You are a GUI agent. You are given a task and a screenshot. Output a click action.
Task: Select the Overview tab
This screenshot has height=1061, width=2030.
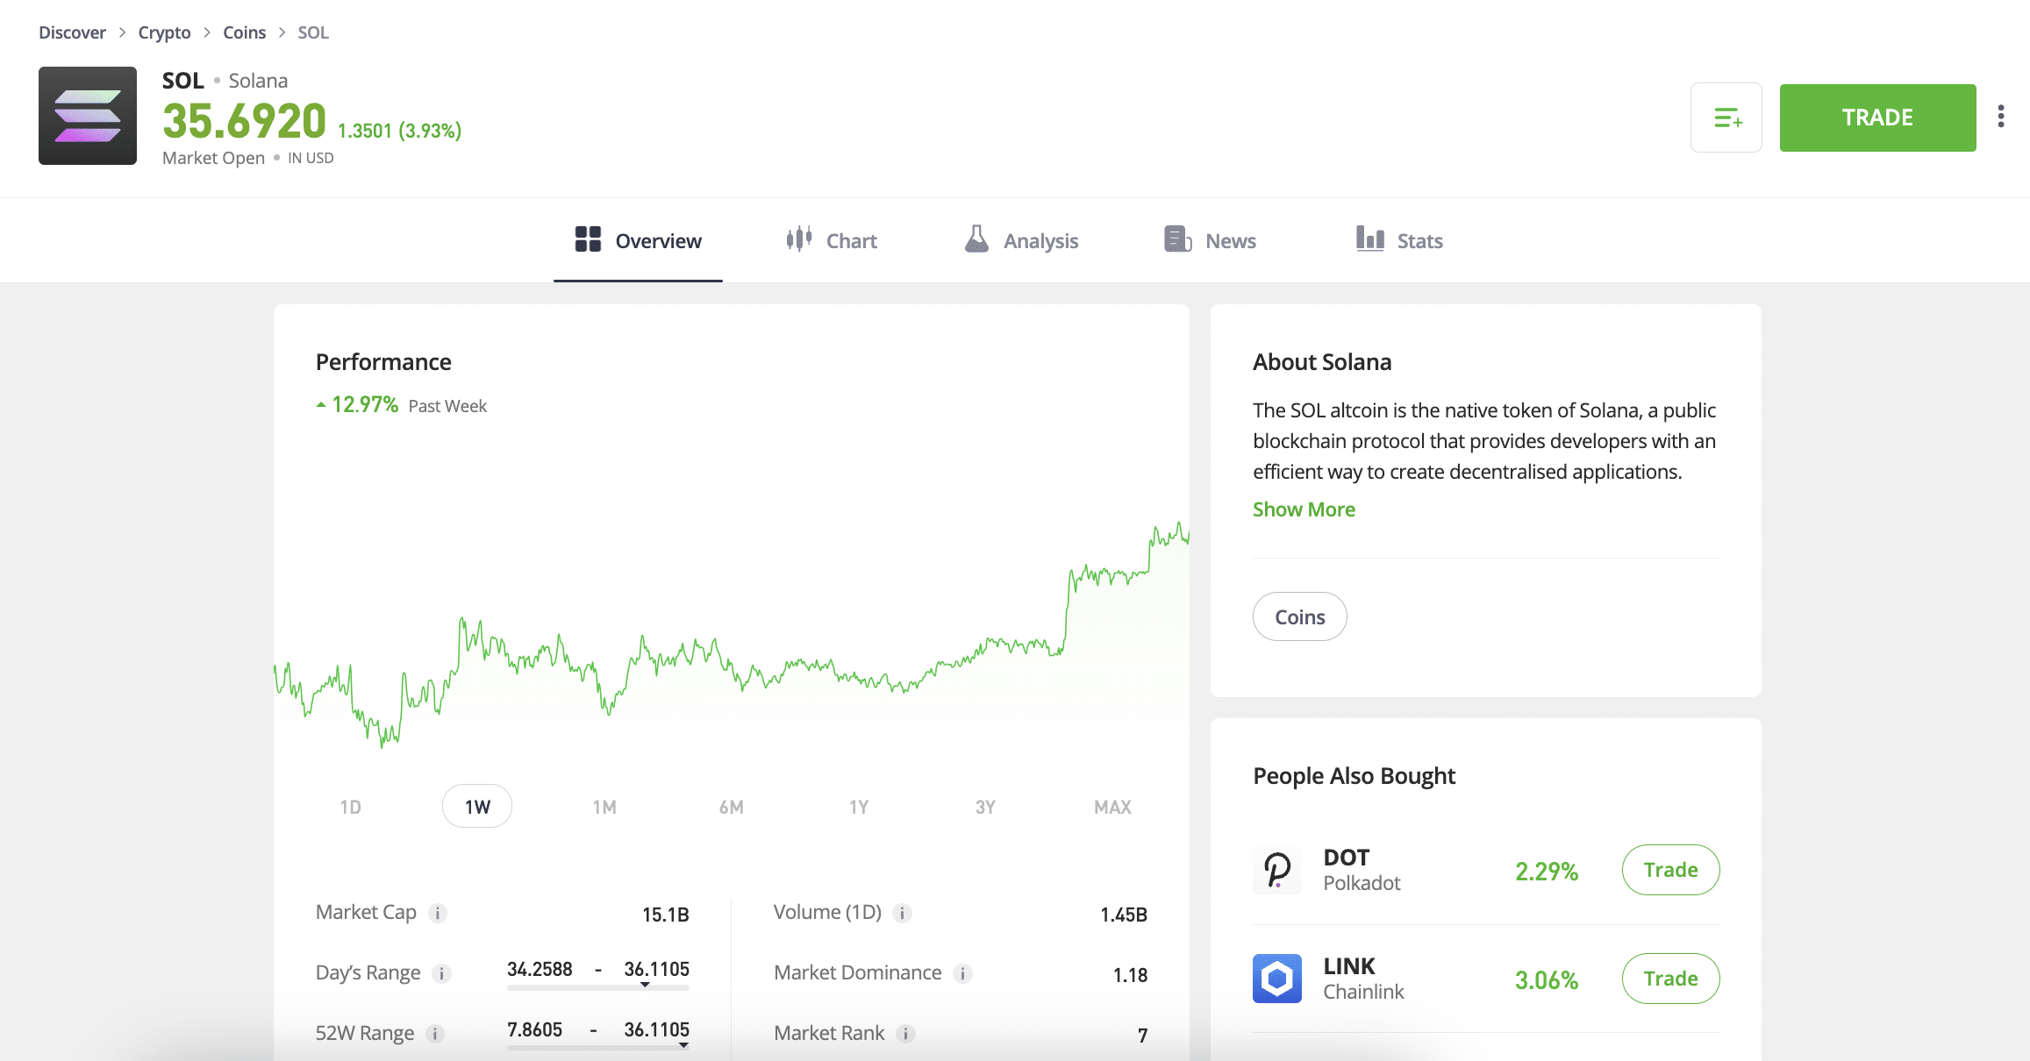[638, 240]
